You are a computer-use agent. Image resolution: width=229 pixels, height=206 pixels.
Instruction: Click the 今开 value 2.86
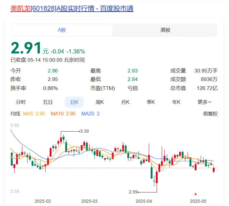click(x=53, y=71)
